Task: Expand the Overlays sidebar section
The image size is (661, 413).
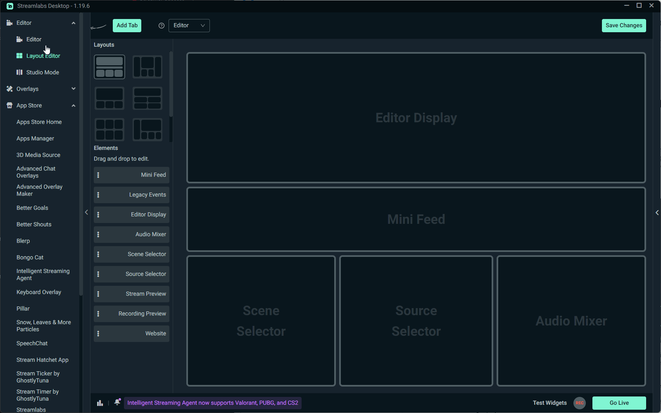Action: (74, 89)
